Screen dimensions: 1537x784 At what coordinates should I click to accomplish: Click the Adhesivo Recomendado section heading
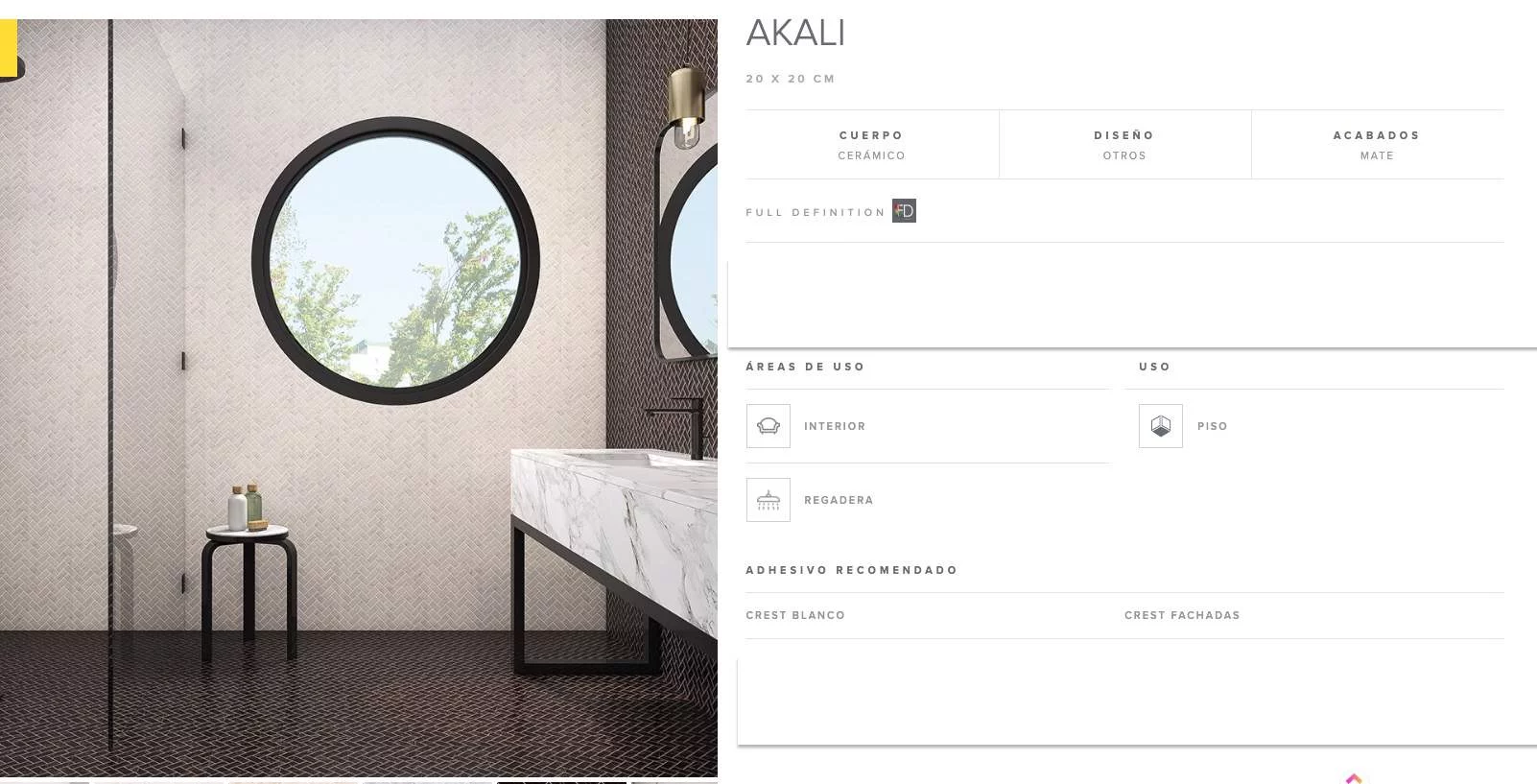click(852, 570)
